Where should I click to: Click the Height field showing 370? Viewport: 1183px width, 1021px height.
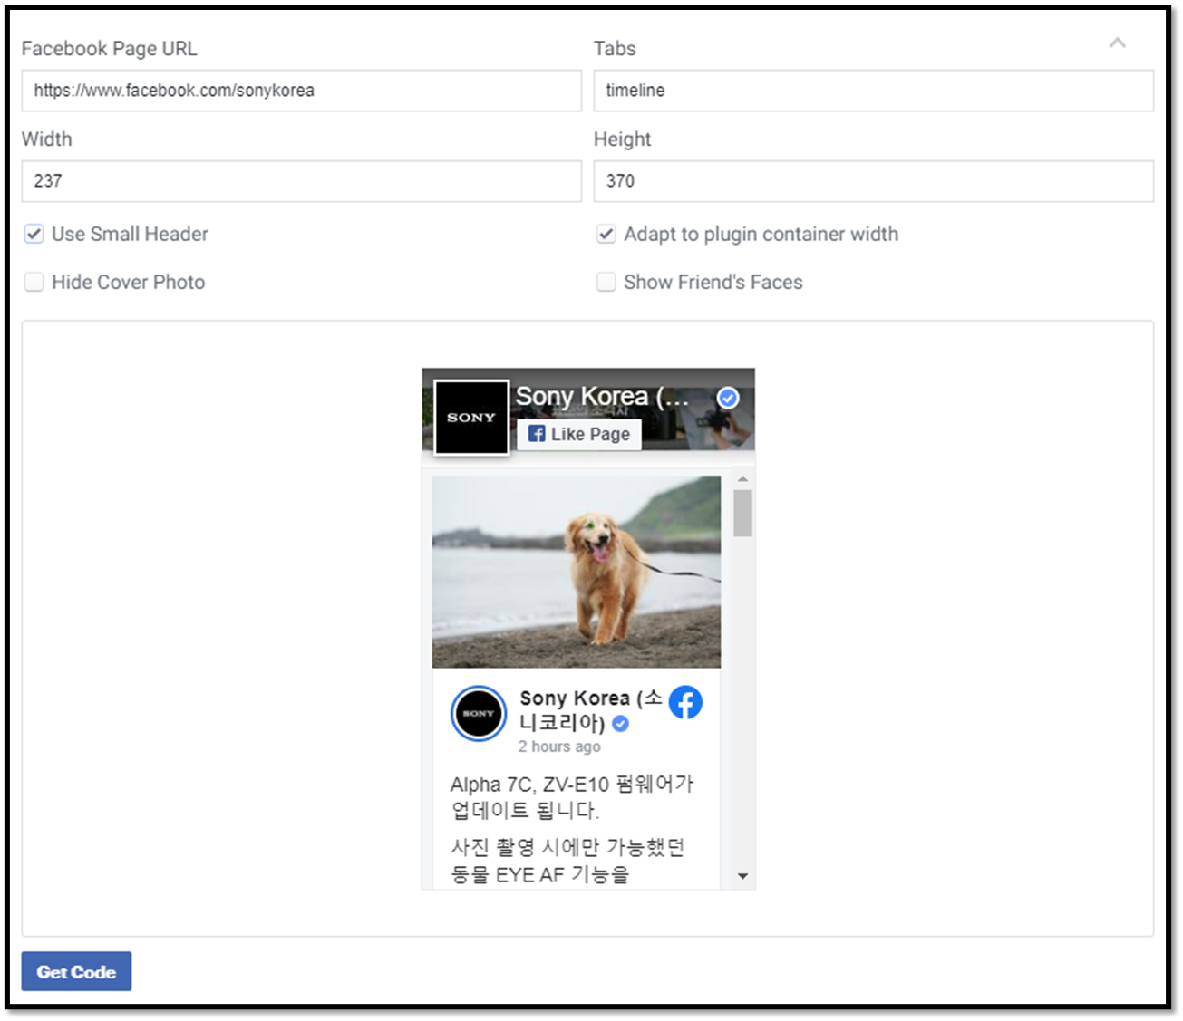(873, 181)
